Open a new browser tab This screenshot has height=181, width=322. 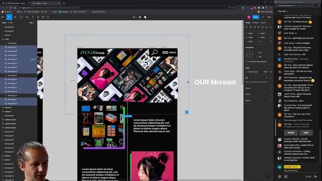click(64, 4)
